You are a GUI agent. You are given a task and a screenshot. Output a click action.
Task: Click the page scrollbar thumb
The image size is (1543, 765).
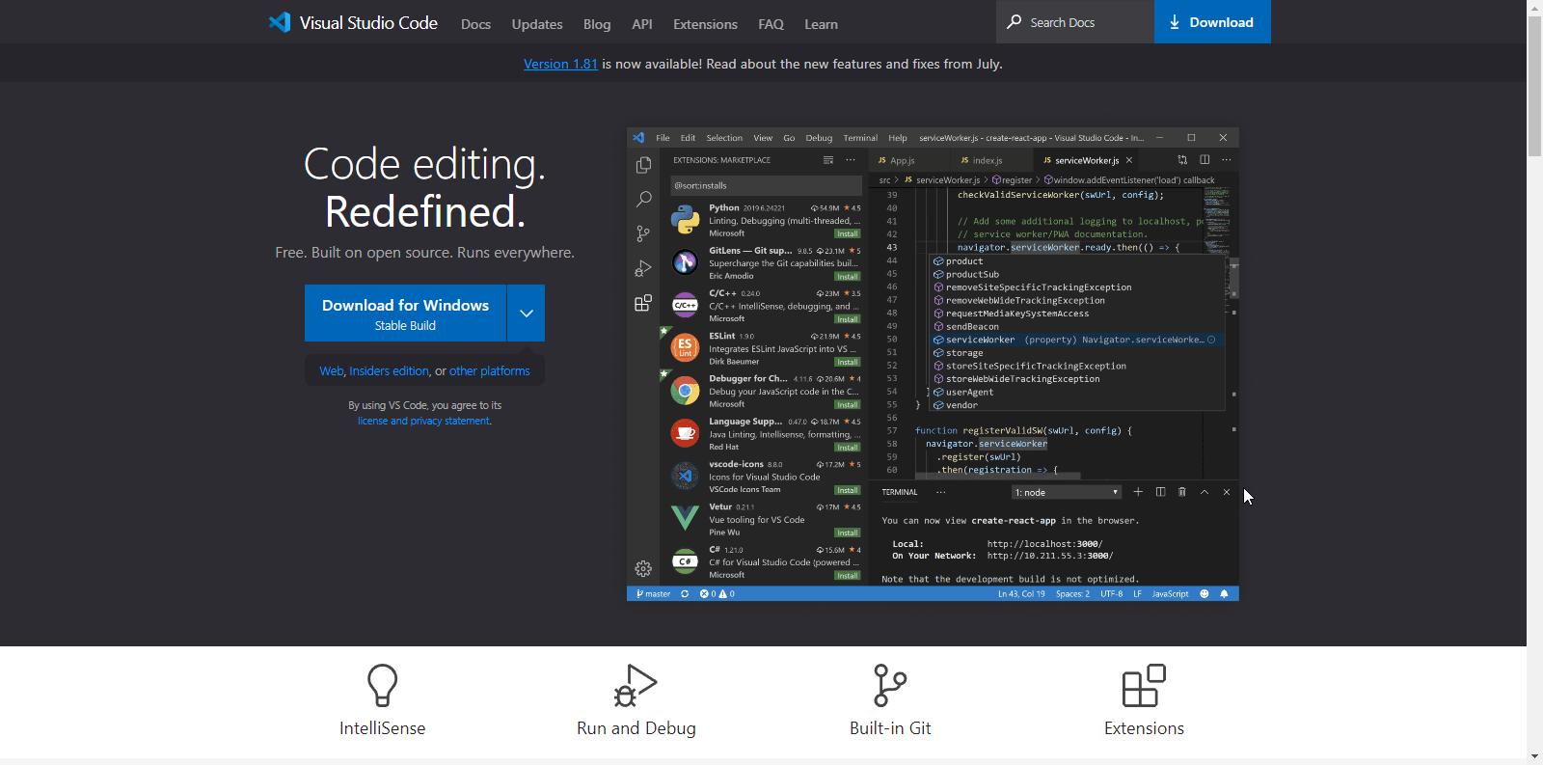pyautogui.click(x=1534, y=87)
